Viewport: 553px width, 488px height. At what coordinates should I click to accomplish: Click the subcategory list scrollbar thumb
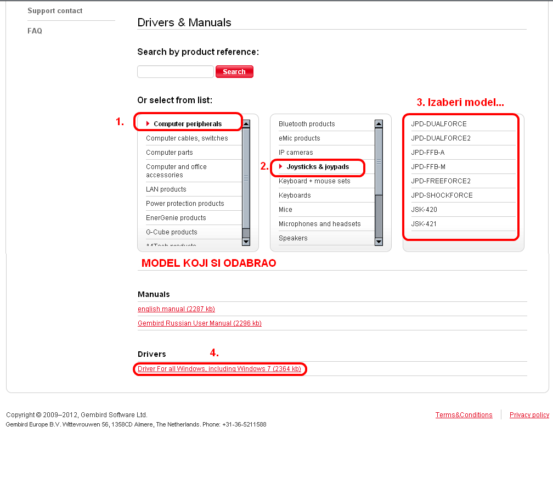point(379,161)
